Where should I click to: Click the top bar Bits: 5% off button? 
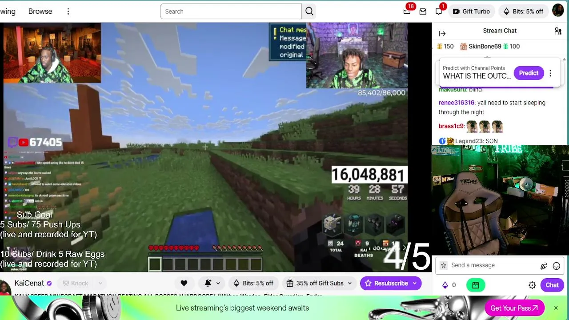point(523,12)
